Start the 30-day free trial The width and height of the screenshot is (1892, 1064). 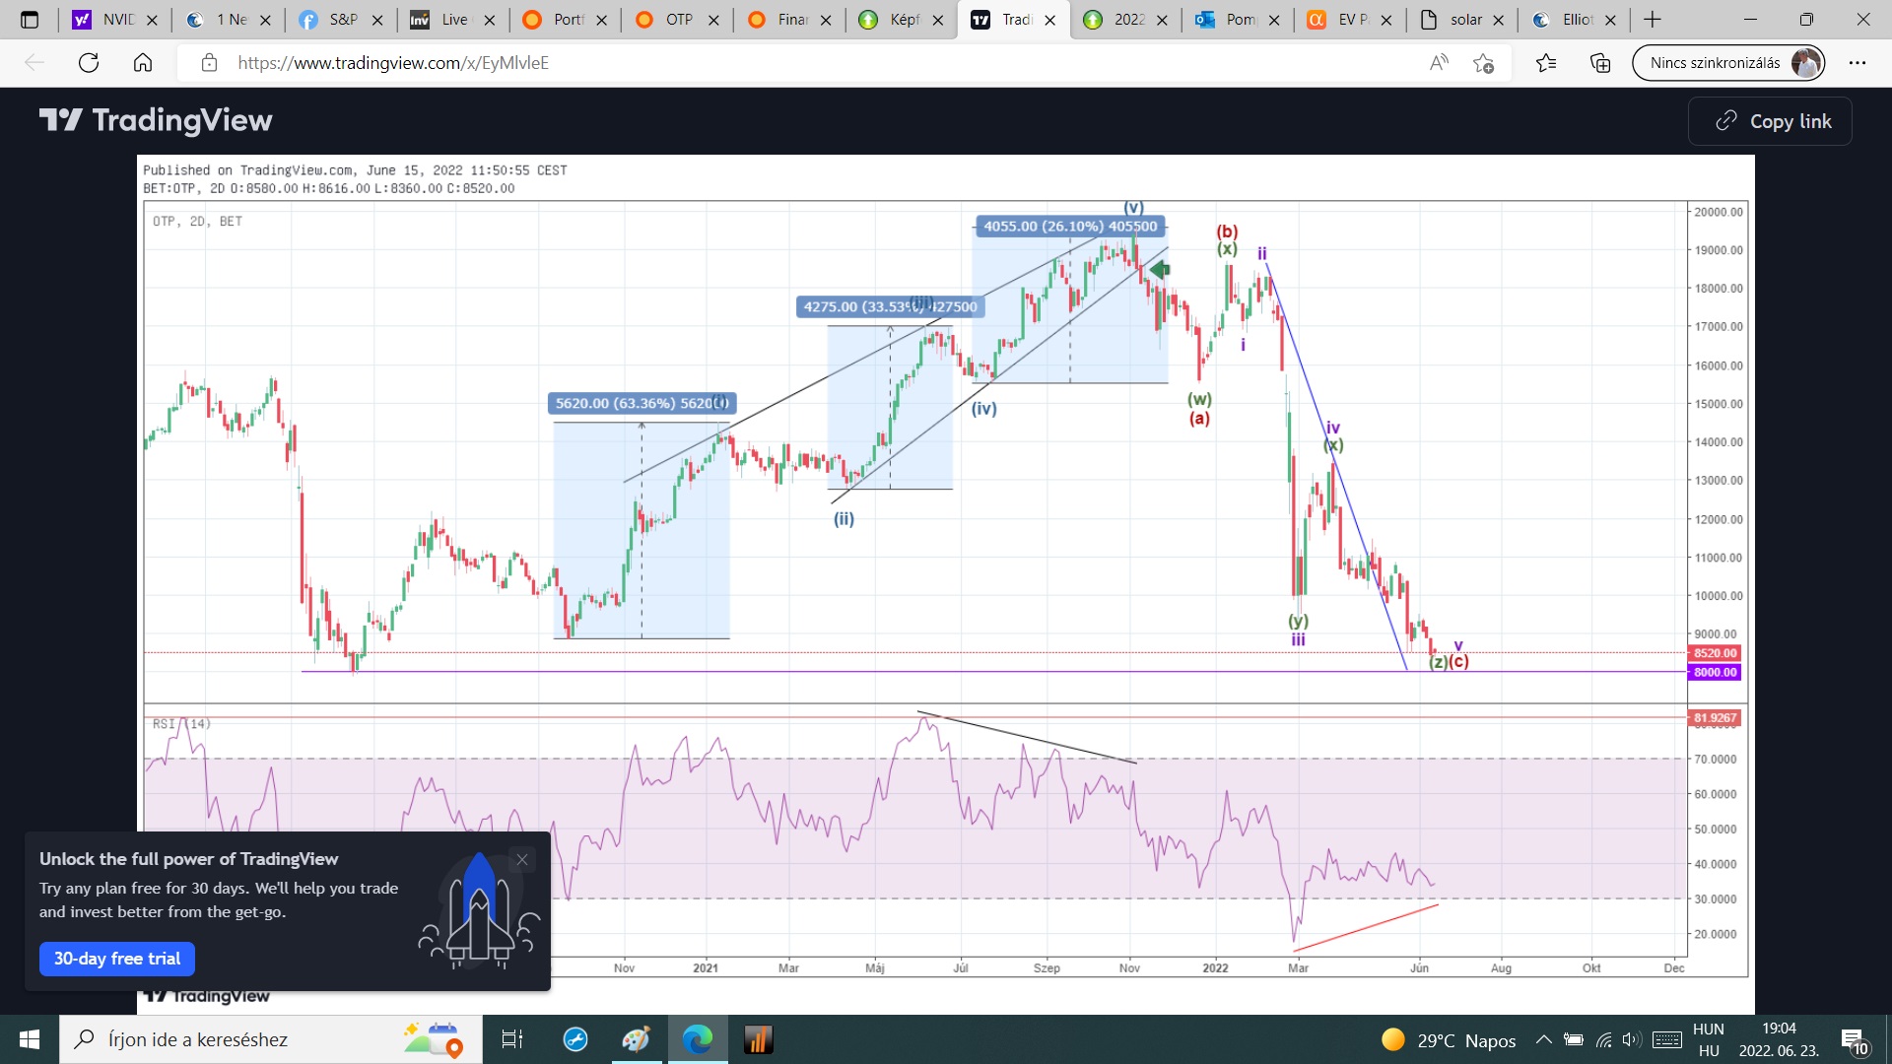coord(117,959)
